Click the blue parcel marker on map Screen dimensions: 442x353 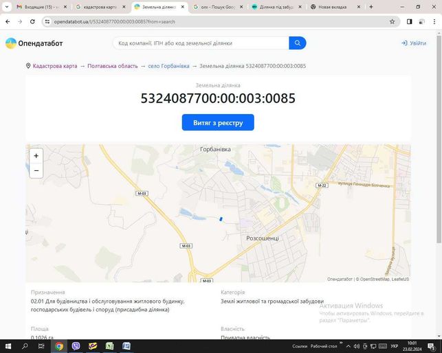click(221, 219)
